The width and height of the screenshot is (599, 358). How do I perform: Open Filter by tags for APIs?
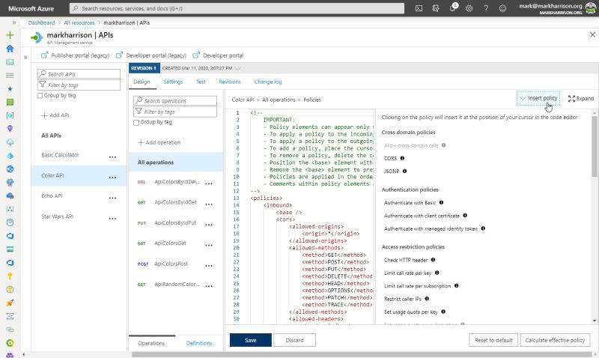(79, 85)
